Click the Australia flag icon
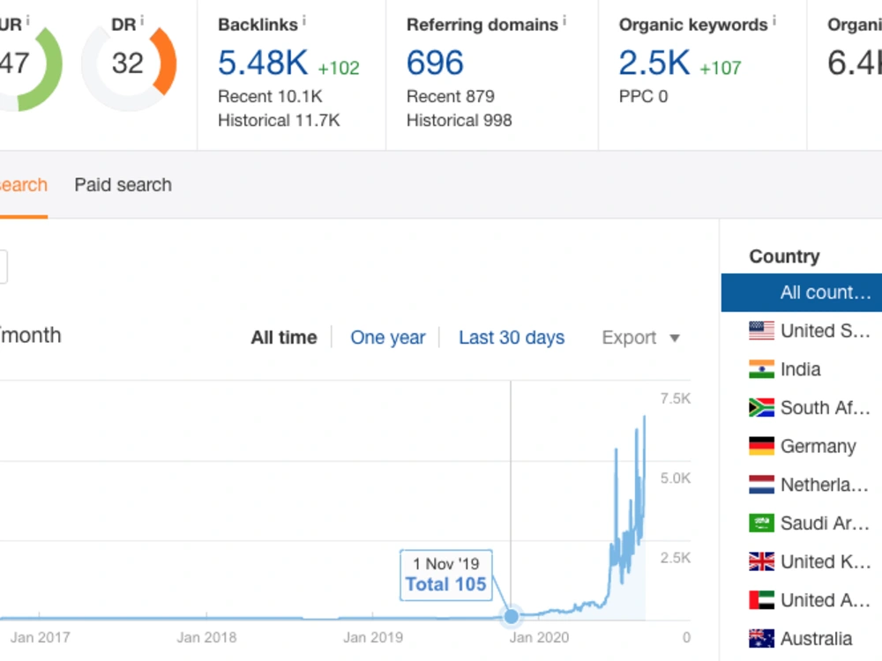 click(x=761, y=638)
